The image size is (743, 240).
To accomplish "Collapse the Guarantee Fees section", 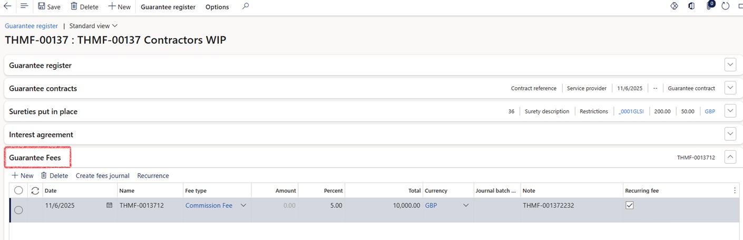I will point(730,157).
